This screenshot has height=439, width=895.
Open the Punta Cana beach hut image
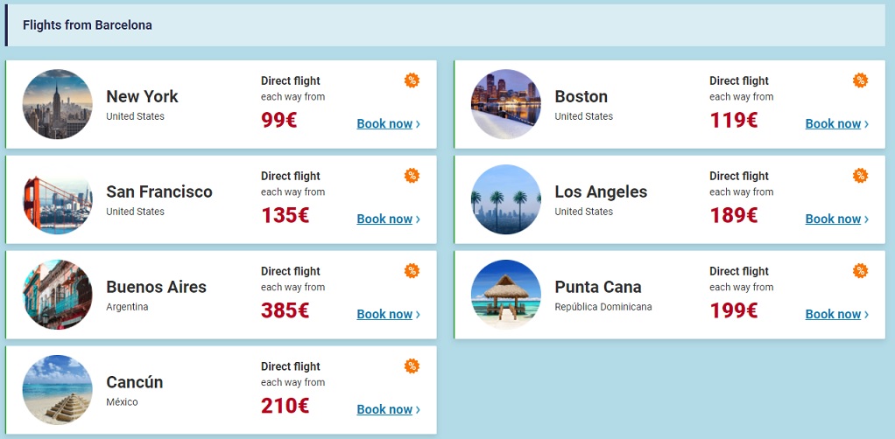pyautogui.click(x=505, y=295)
